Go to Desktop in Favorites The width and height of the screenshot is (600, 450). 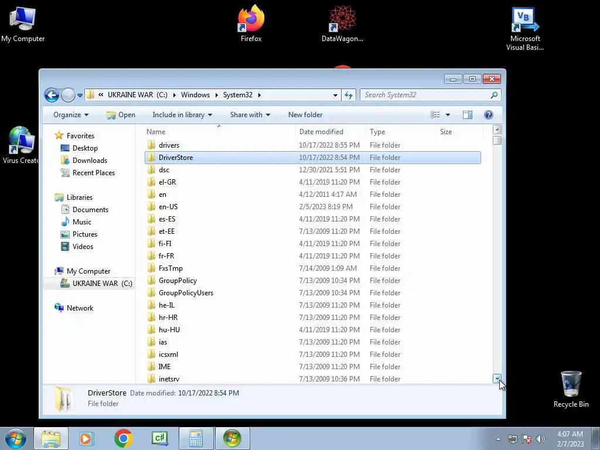tap(84, 148)
